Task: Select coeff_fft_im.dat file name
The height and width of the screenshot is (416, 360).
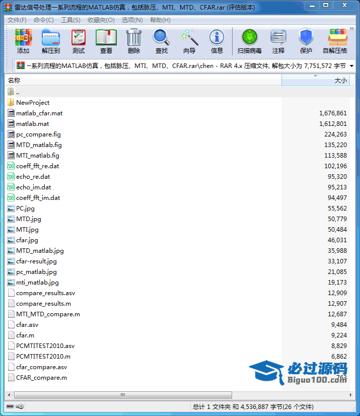Action: pyautogui.click(x=38, y=198)
